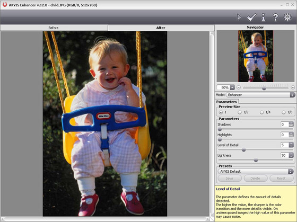
Task: Select Preview Size 1/4 radio button
Action: [261, 112]
